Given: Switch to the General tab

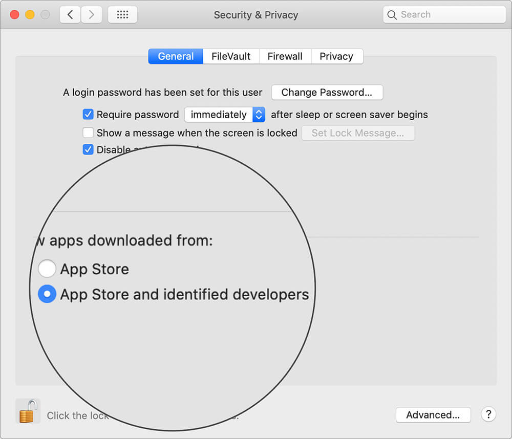Looking at the screenshot, I should [x=176, y=56].
